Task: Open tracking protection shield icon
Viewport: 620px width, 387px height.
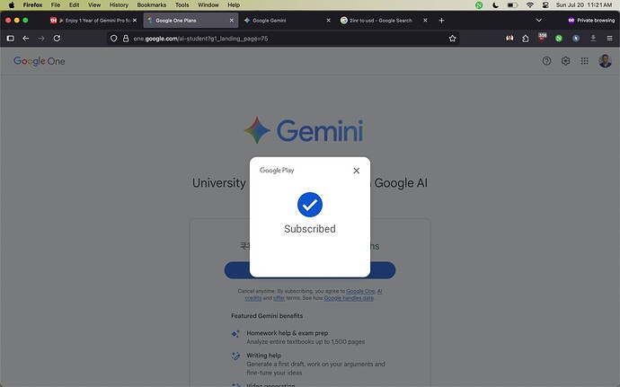Action: 114,39
